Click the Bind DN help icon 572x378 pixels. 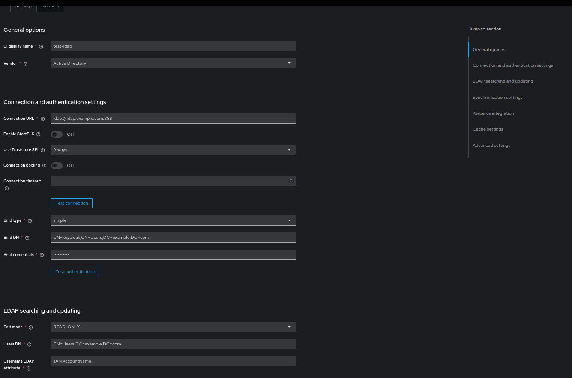pos(27,238)
